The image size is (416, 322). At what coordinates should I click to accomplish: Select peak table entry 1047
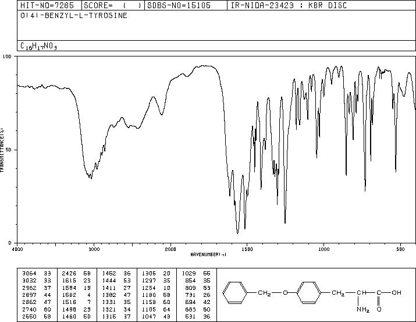pos(149,316)
